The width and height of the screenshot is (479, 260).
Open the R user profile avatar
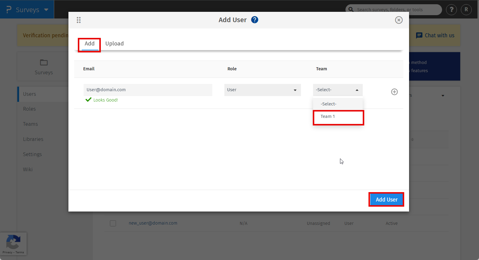pos(466,10)
